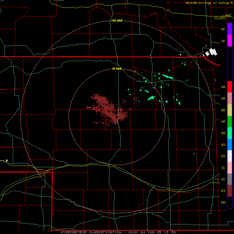Click the 50 NMI range ring label
234x234 pixels.
point(117,69)
